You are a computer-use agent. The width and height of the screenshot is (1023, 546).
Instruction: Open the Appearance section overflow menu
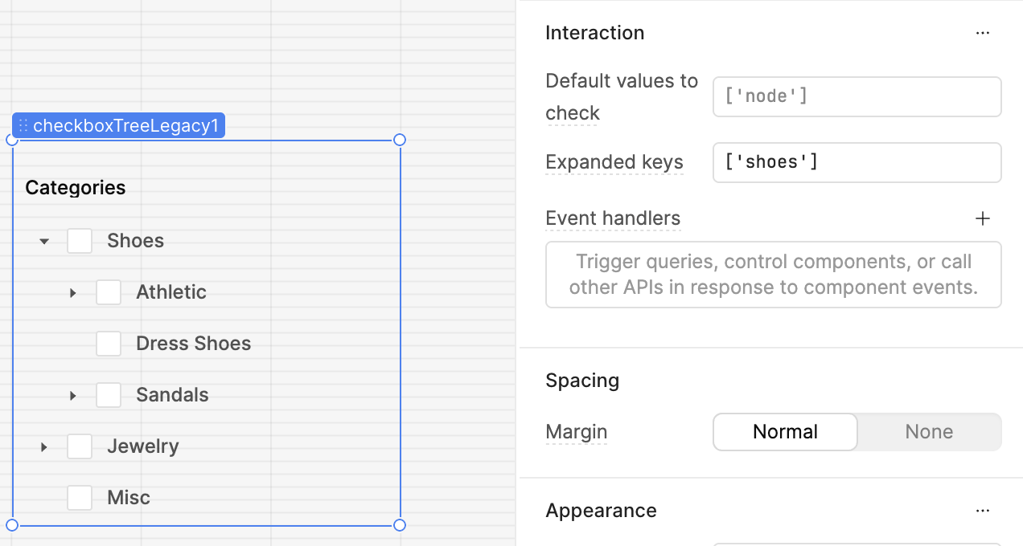tap(983, 511)
